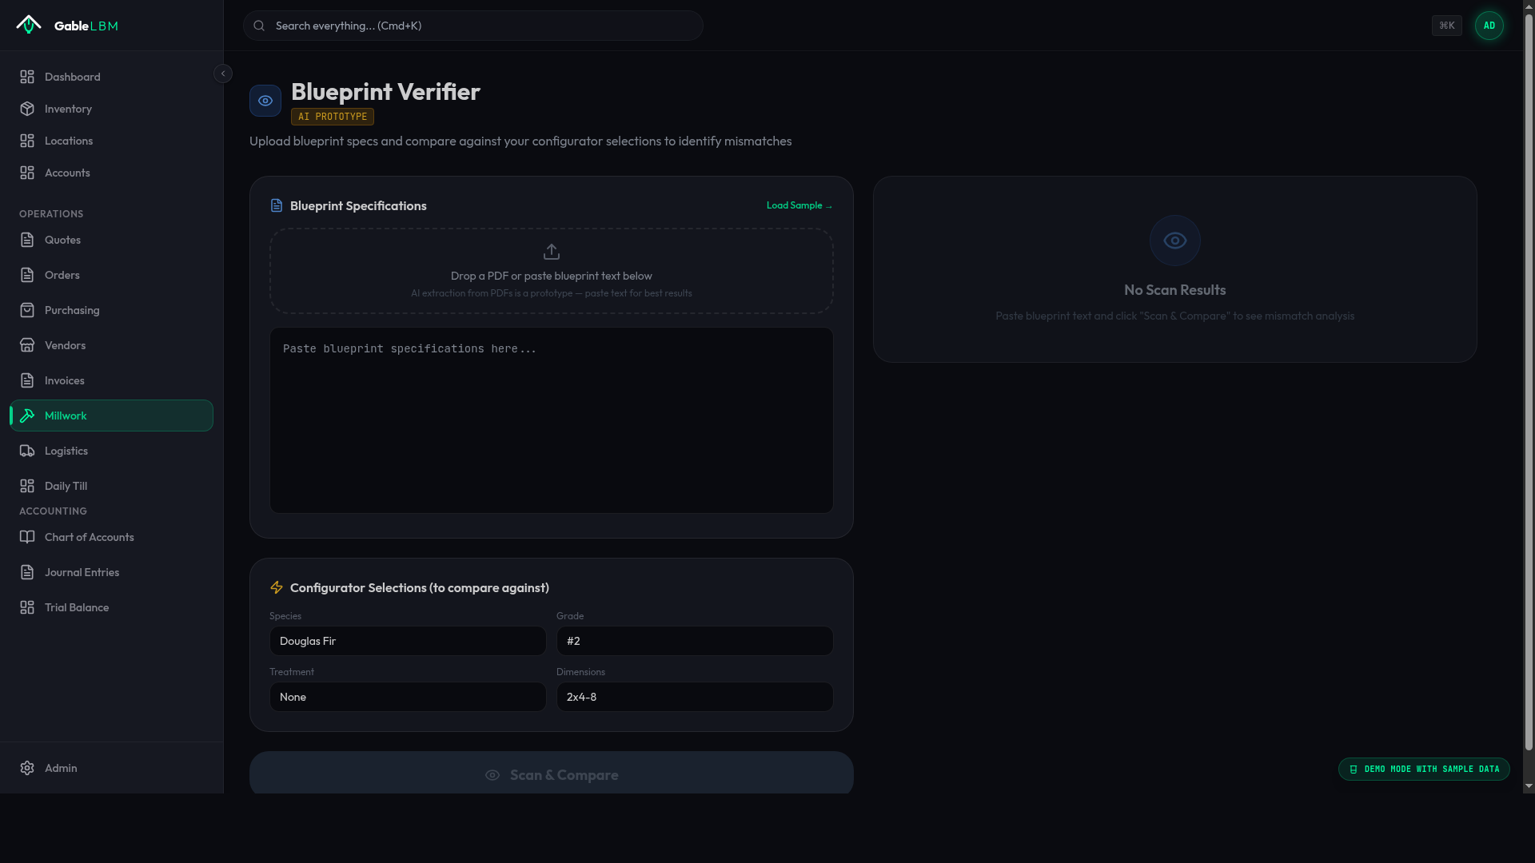Click the Blueprint Verifier eye icon
The image size is (1535, 863).
[265, 101]
